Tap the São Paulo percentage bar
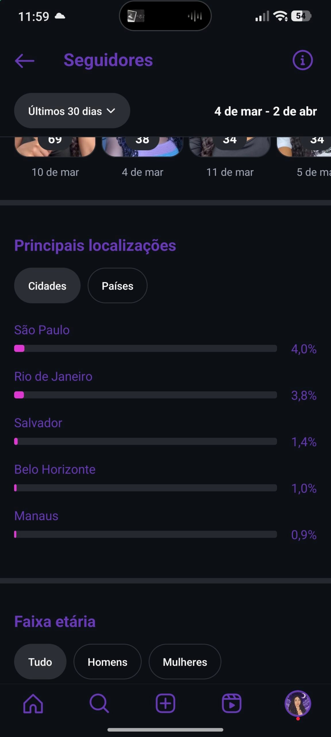Screen dimensions: 331x737 point(145,348)
